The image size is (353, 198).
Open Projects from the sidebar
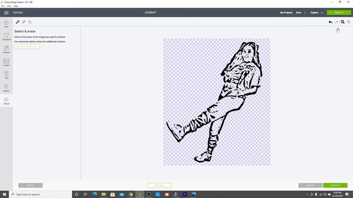coord(6,49)
